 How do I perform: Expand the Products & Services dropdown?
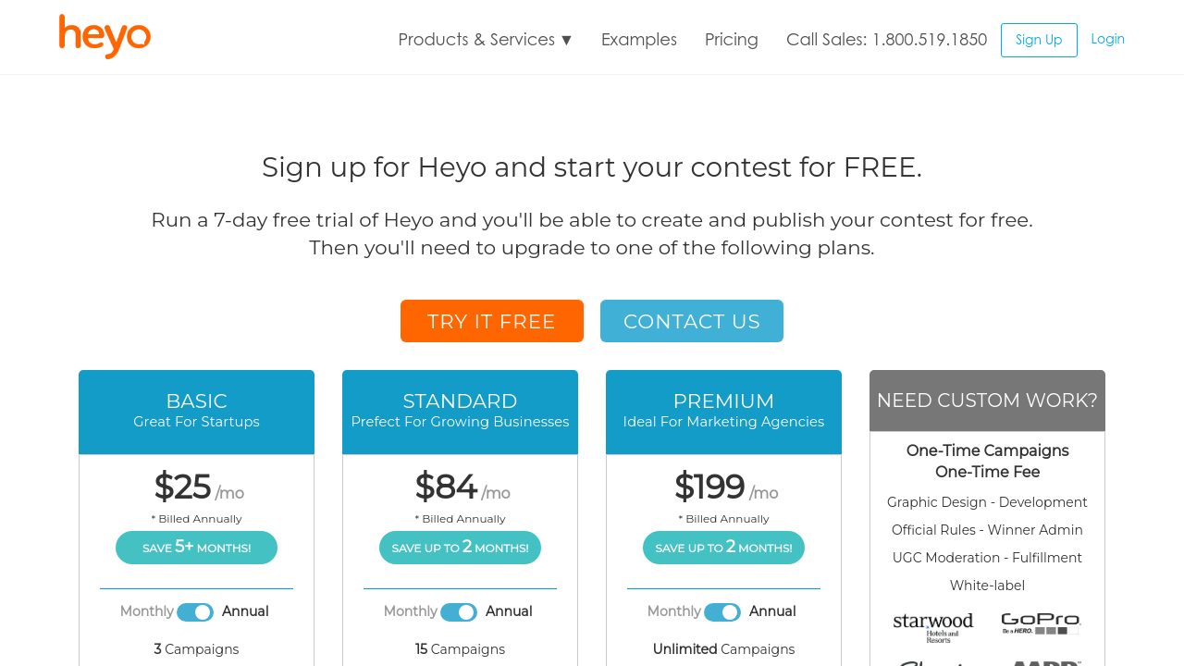(486, 40)
